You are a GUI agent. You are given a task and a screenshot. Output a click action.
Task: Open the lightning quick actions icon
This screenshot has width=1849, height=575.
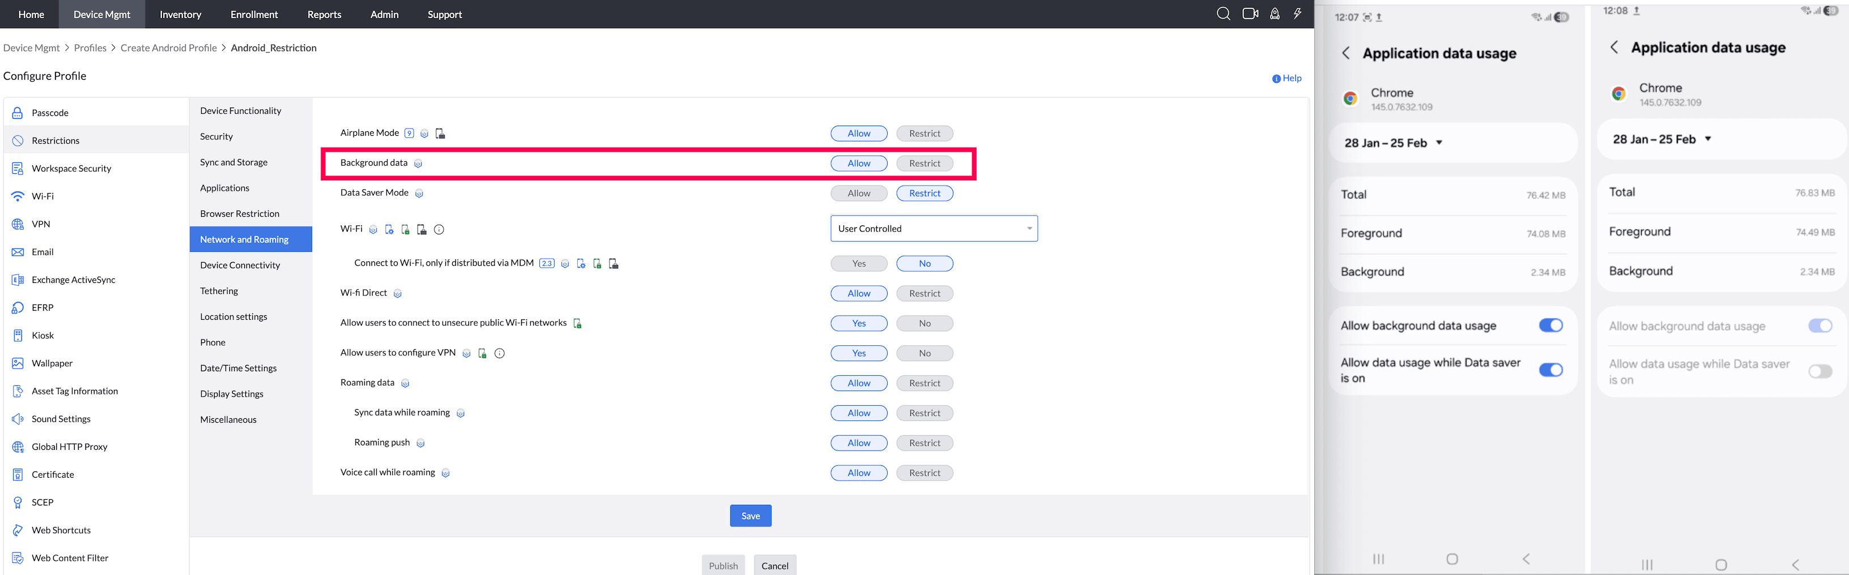pos(1298,14)
